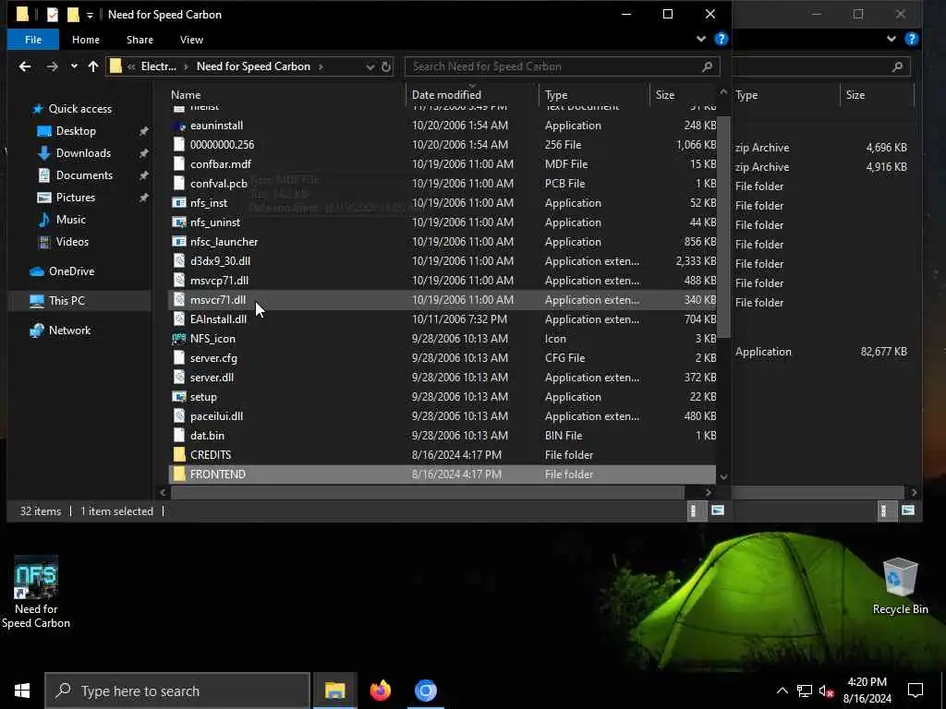Launch Chromium browser from the taskbar
This screenshot has width=946, height=709.
coord(425,691)
